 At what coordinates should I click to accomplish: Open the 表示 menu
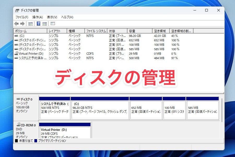[x=52, y=17]
